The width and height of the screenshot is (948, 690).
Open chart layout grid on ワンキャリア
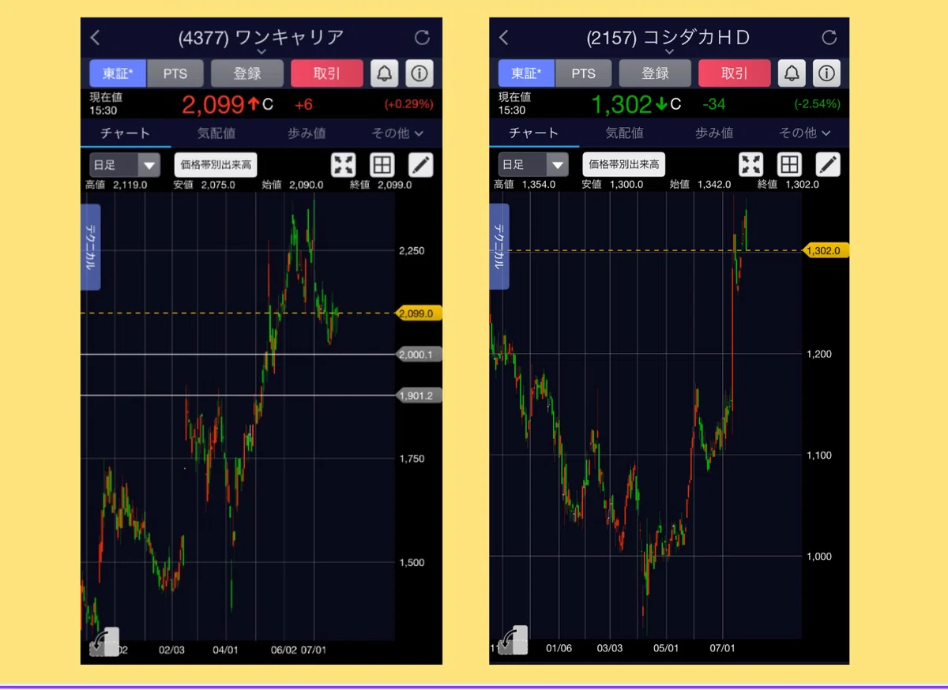pos(382,164)
